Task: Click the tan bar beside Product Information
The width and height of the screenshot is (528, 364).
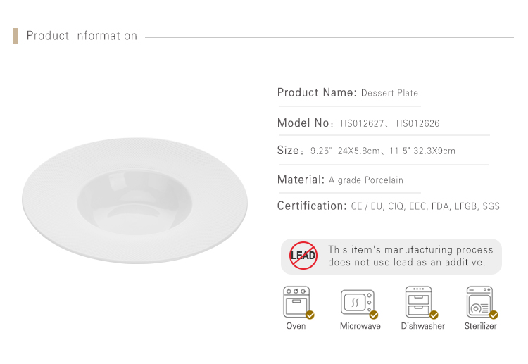Action: (15, 36)
